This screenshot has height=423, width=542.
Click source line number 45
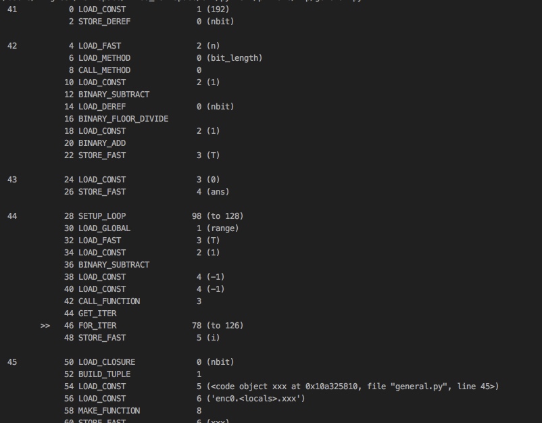pyautogui.click(x=12, y=362)
